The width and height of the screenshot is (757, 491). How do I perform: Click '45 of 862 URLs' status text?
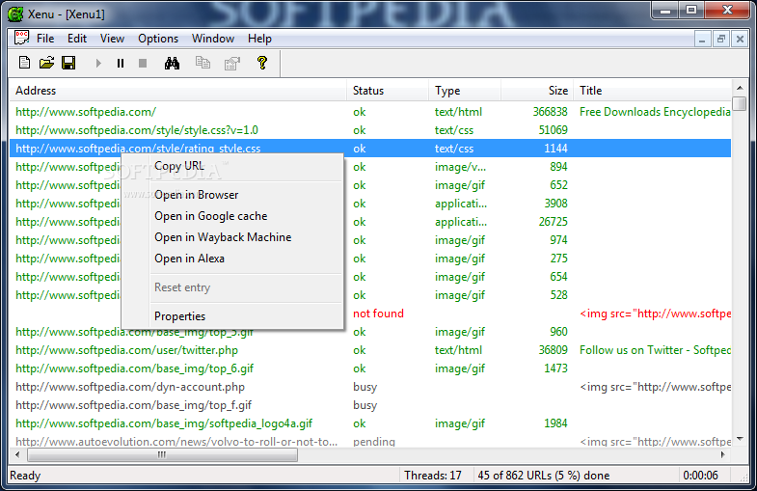544,476
